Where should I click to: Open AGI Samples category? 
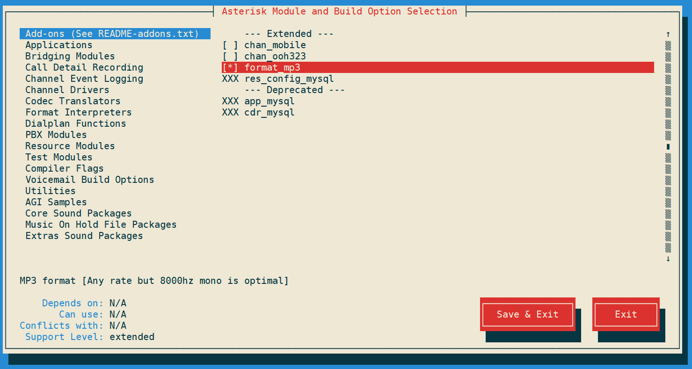(x=56, y=202)
